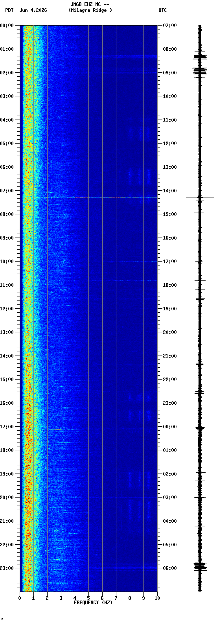The image size is (217, 623).
Task: Click the 06:00 PDT time label
Action: click(7, 167)
